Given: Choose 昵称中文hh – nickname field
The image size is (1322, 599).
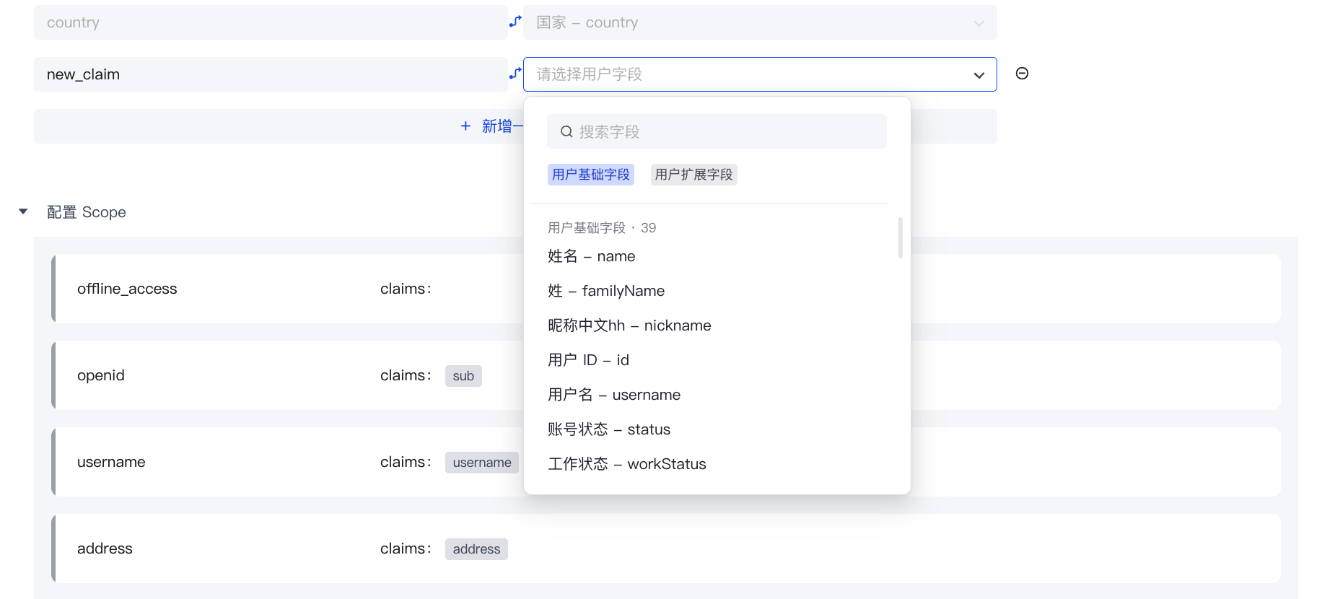Looking at the screenshot, I should (x=629, y=325).
